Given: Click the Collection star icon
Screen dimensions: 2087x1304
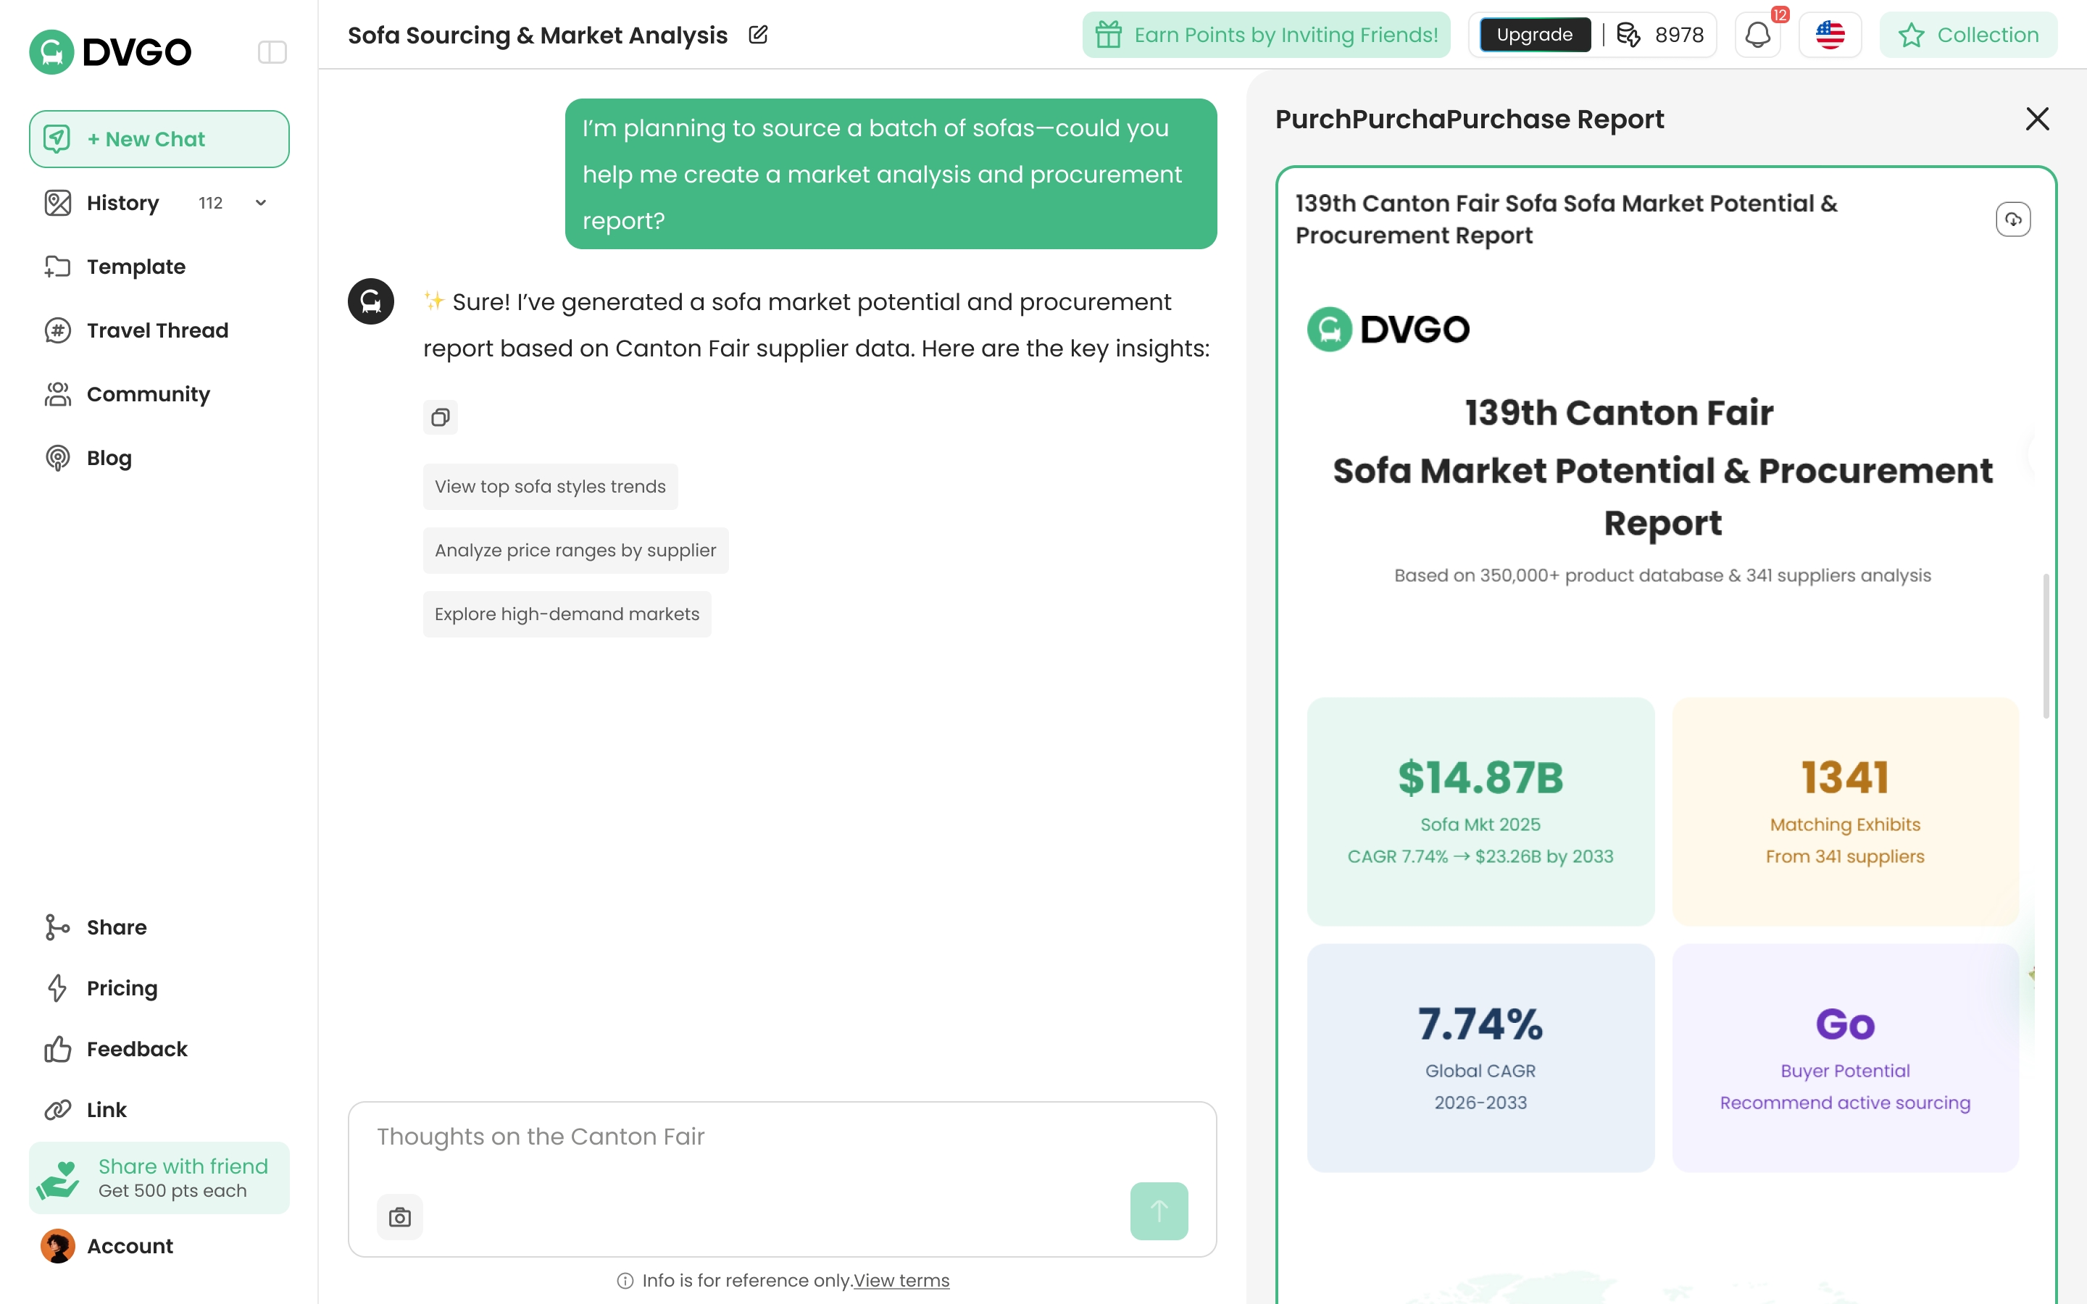Looking at the screenshot, I should (1912, 35).
